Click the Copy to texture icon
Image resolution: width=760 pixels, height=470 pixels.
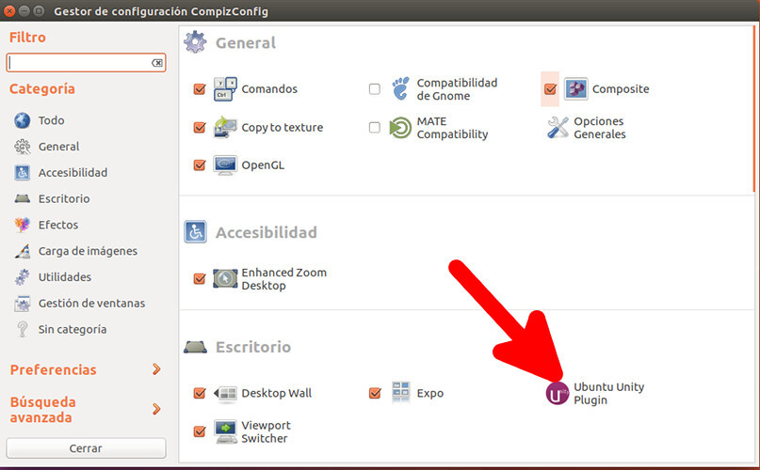[225, 127]
